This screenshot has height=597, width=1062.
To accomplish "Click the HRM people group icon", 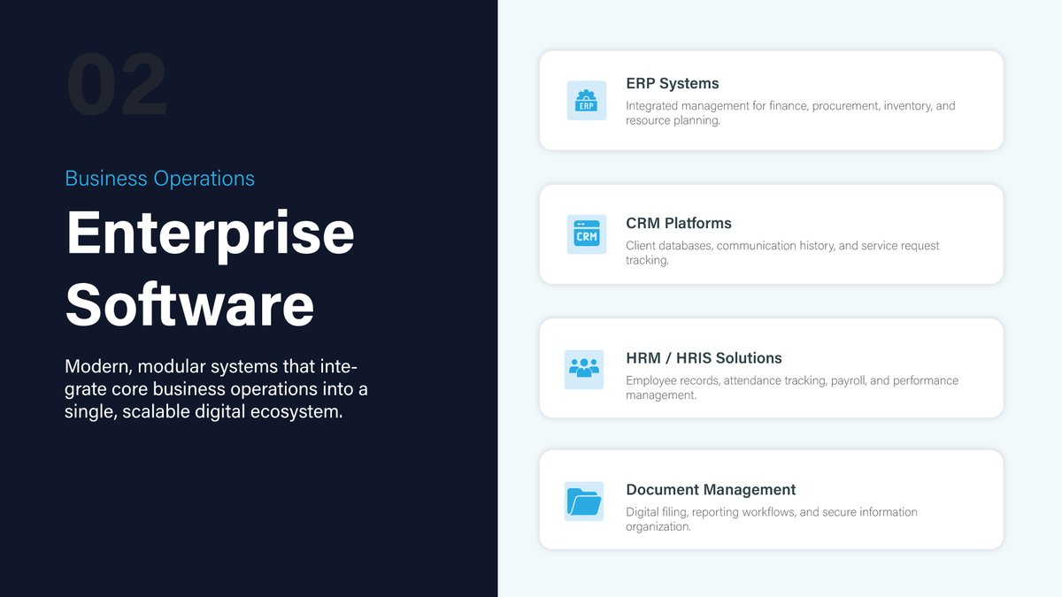I will pyautogui.click(x=584, y=370).
